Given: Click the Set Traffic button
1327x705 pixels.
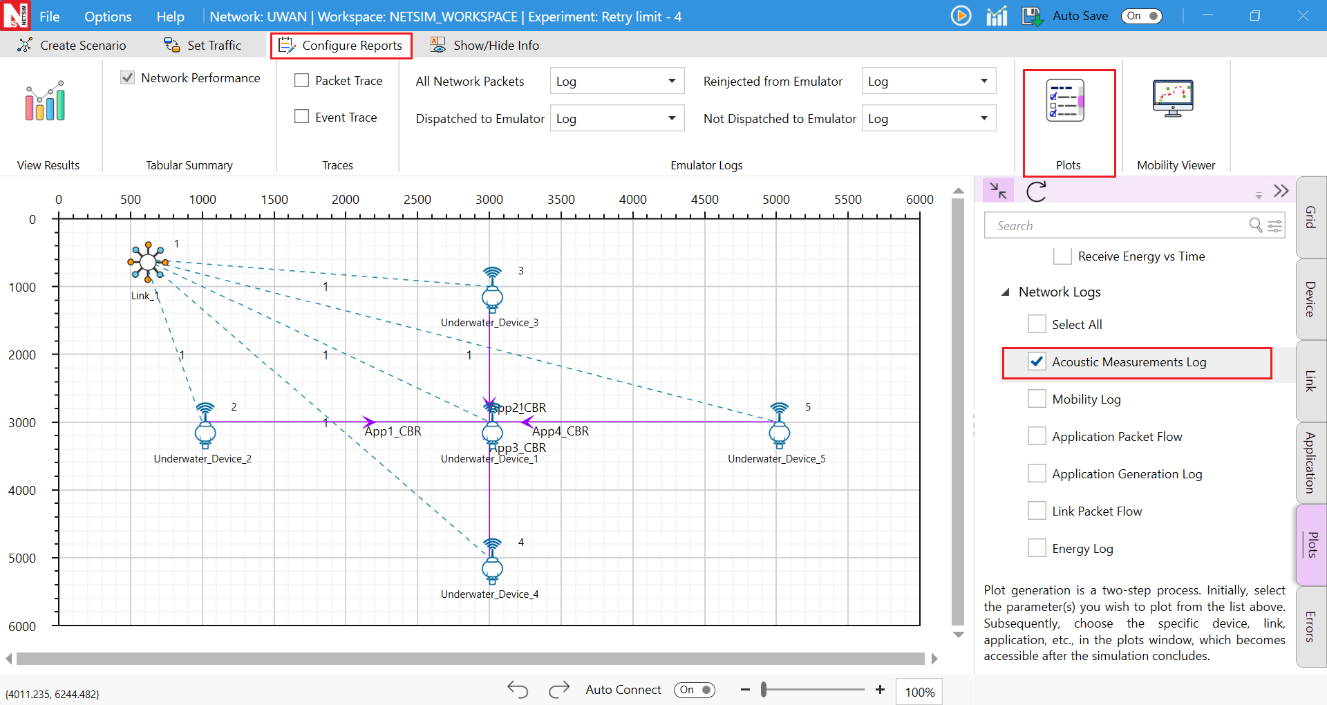Looking at the screenshot, I should tap(203, 46).
